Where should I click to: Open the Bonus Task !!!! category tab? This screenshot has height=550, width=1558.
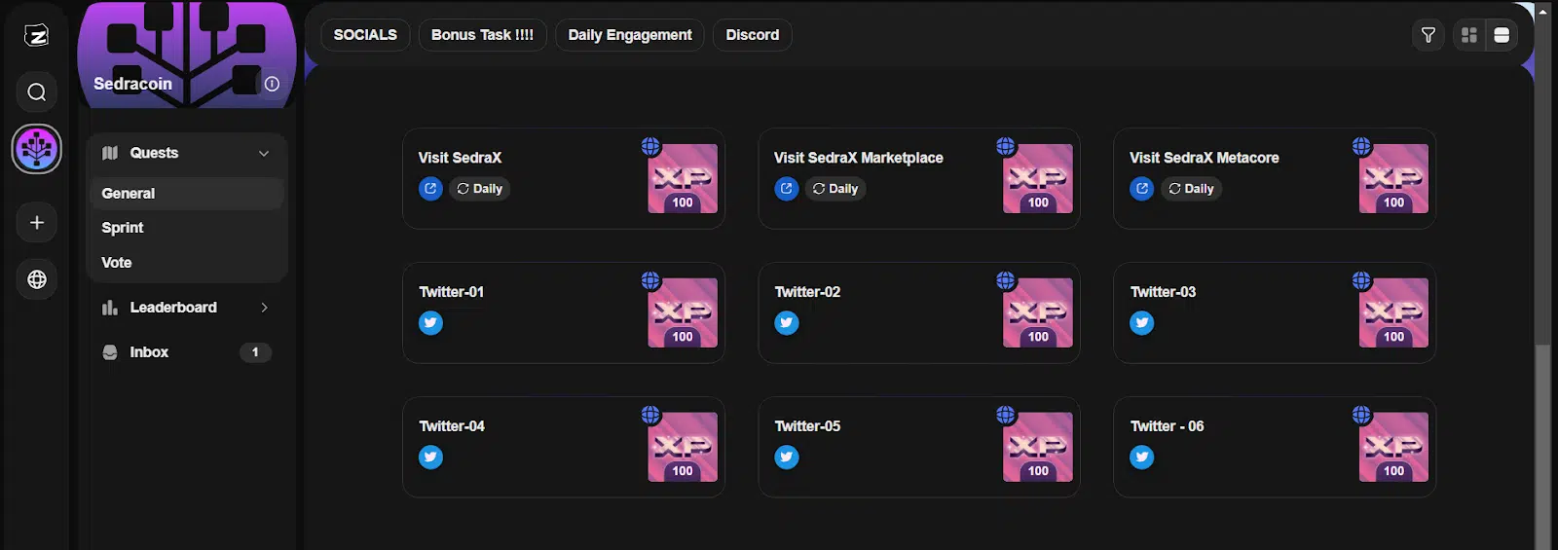482,35
